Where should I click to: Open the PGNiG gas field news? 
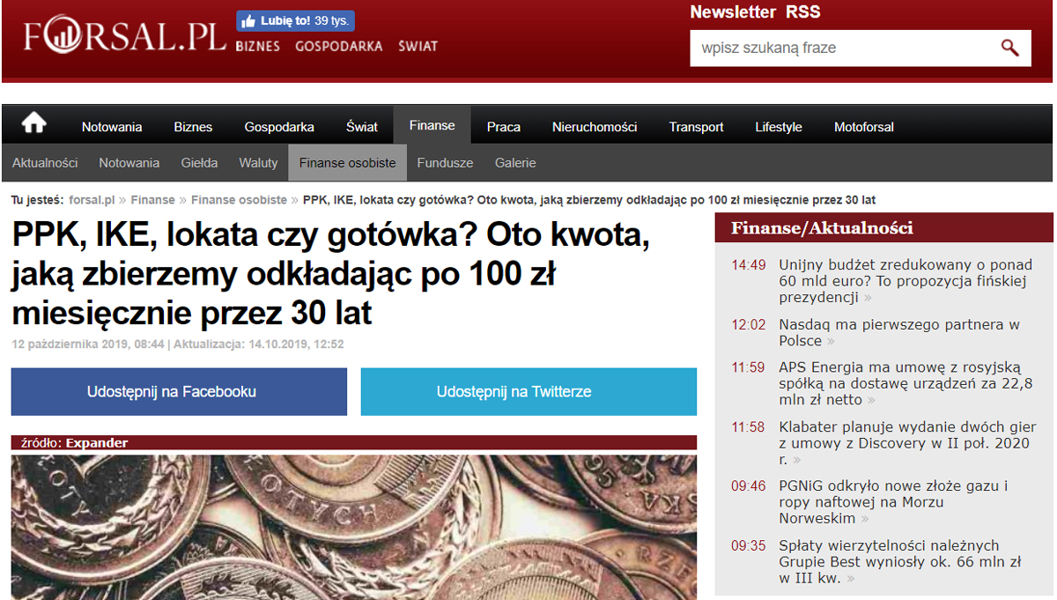click(893, 501)
